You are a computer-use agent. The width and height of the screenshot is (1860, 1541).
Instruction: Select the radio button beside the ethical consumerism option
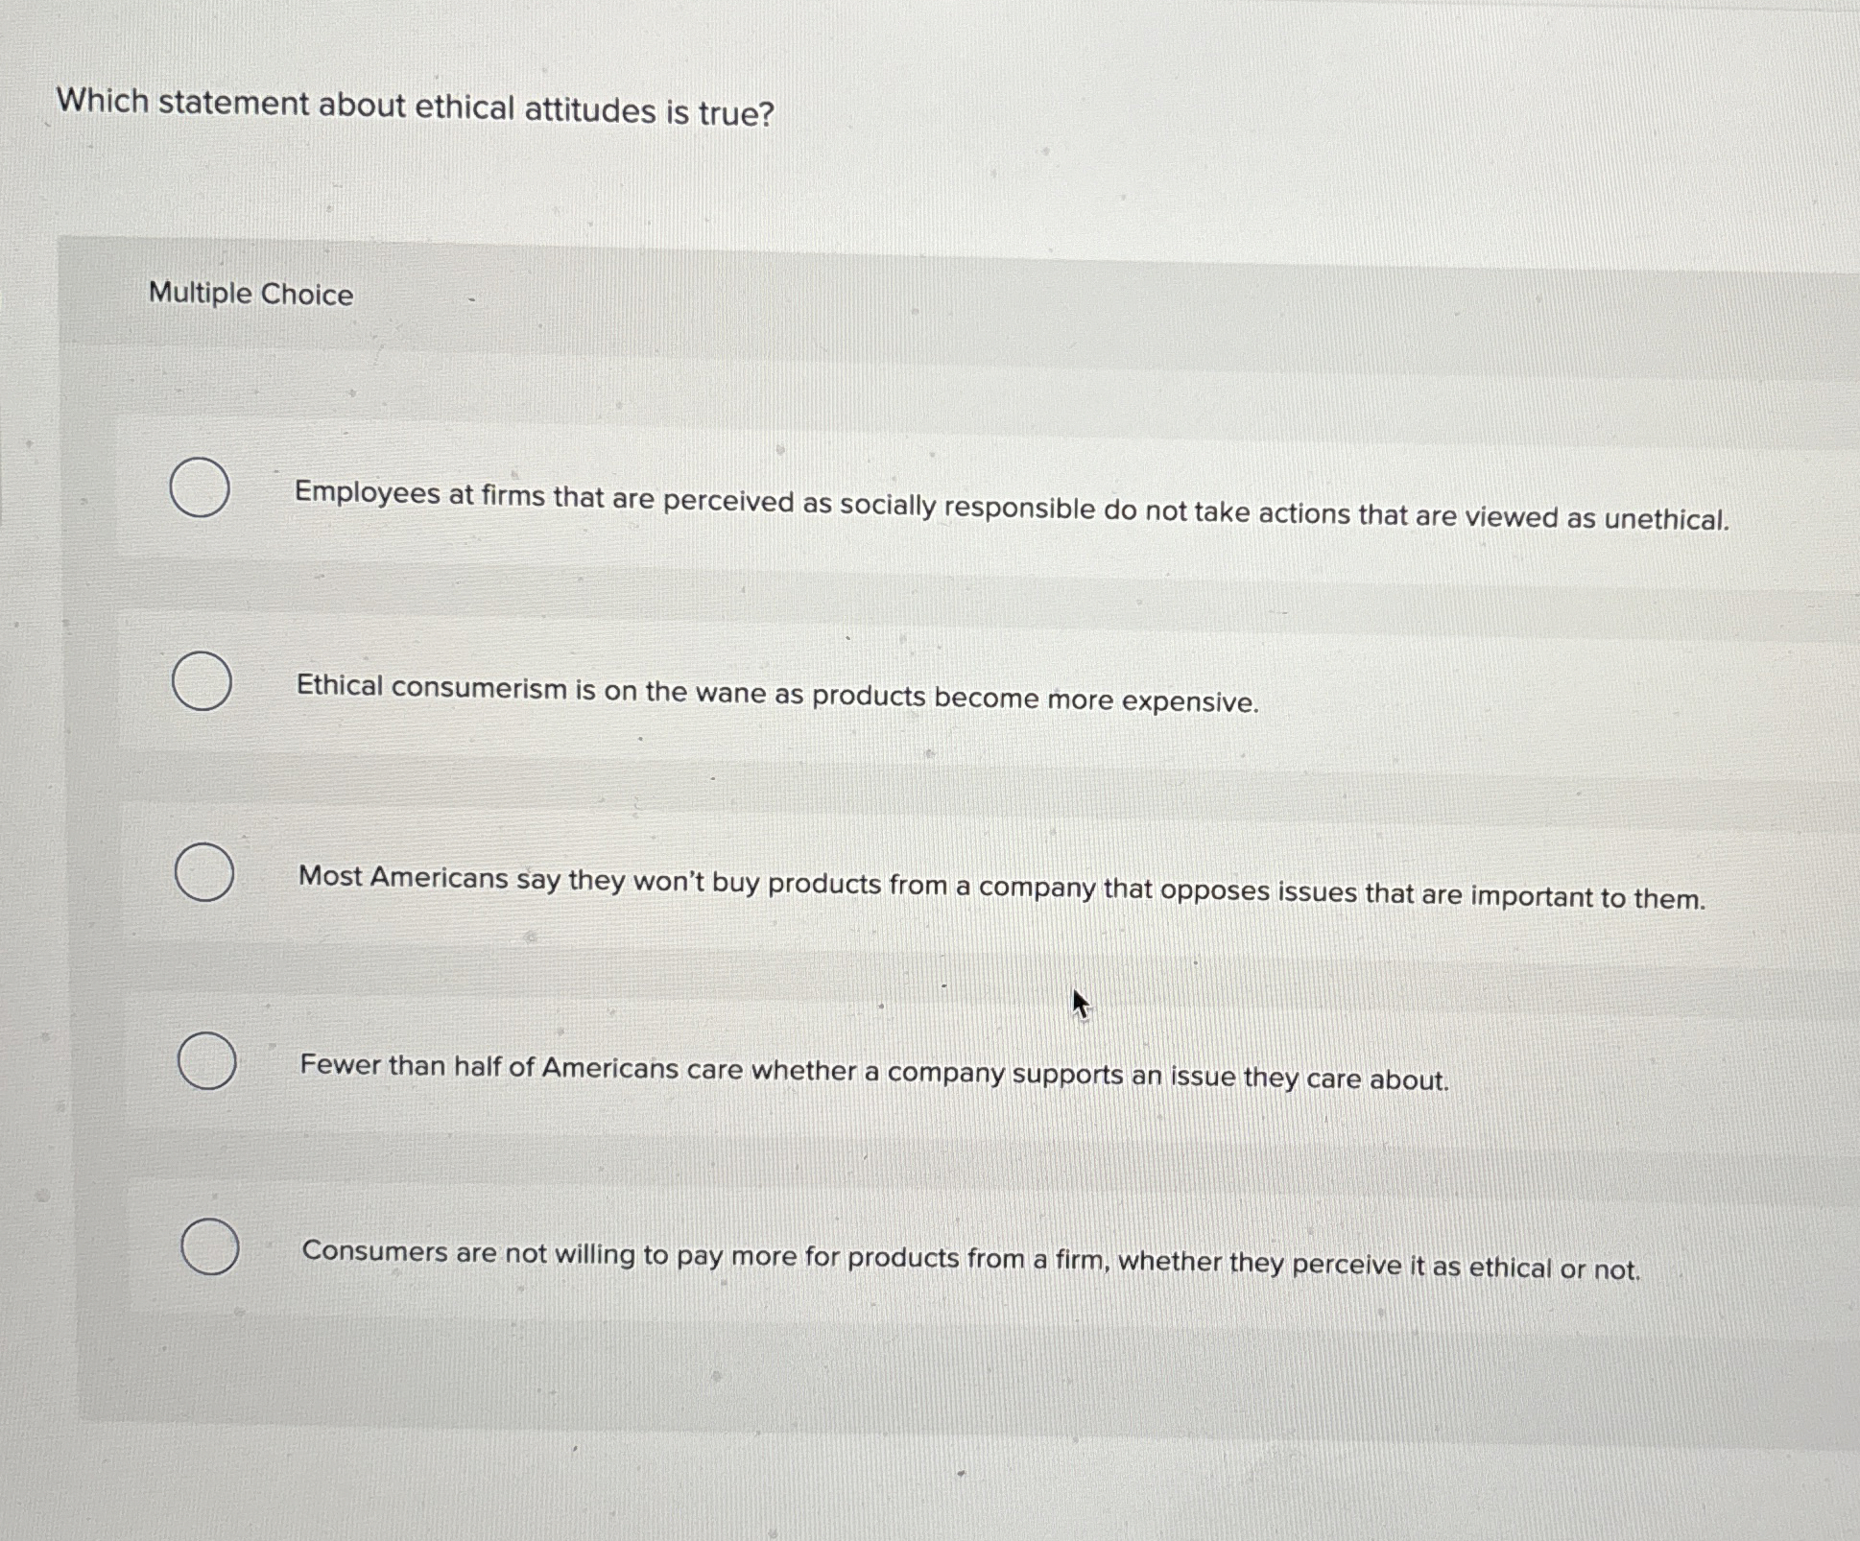[x=204, y=683]
